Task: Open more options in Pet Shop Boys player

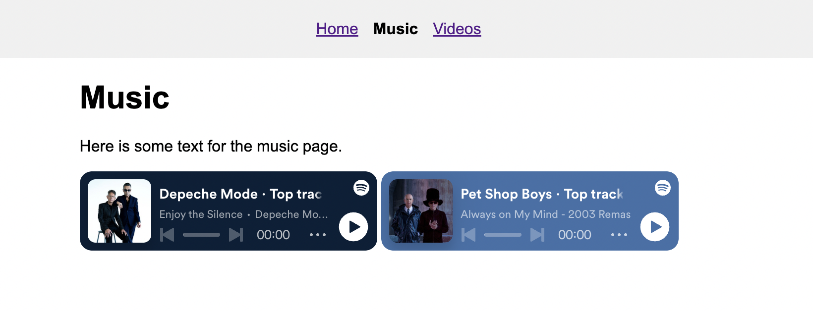Action: pyautogui.click(x=619, y=235)
